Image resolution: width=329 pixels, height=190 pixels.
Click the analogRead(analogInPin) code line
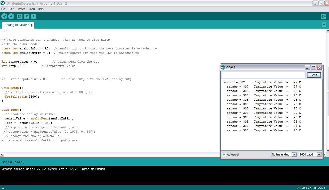(39, 118)
